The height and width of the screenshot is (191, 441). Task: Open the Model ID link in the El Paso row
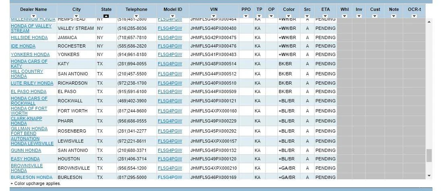(170, 91)
